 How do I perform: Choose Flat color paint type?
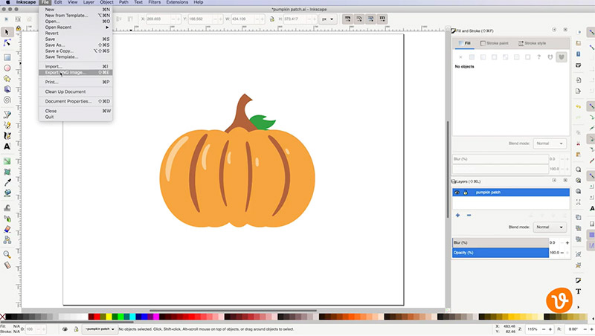tap(472, 57)
